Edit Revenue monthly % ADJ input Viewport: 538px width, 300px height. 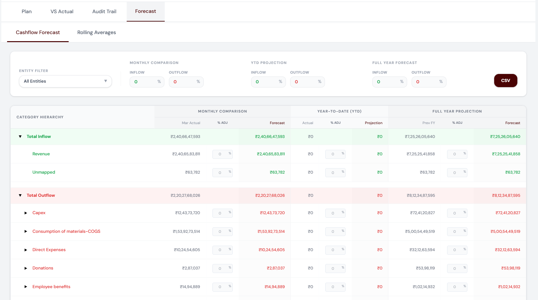[221, 154]
